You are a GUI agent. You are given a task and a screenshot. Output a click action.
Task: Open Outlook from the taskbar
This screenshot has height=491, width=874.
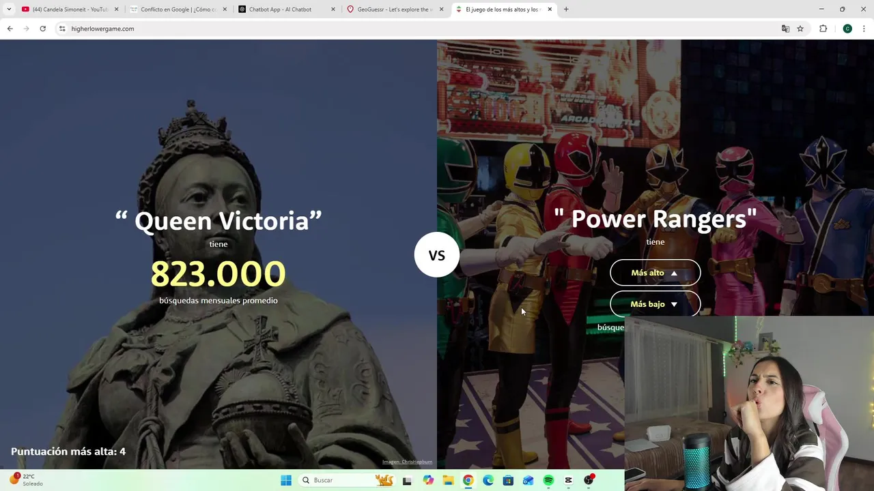click(x=528, y=480)
